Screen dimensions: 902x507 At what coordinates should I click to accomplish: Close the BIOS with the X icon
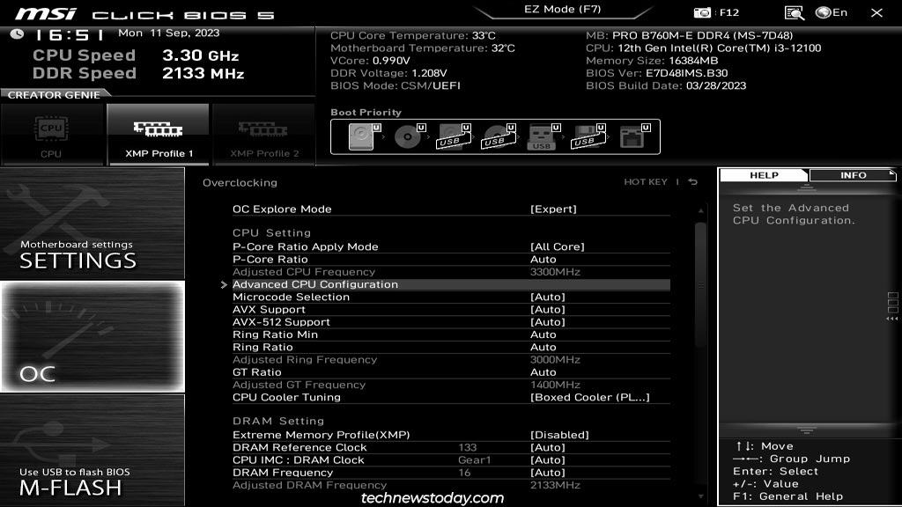(876, 12)
